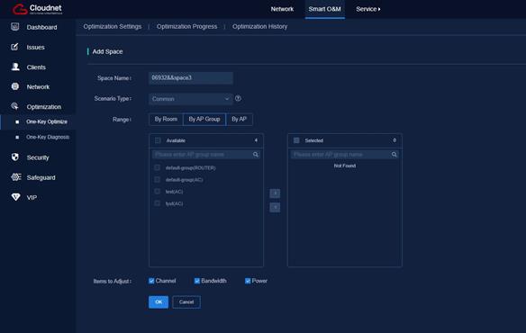
Task: Choose the By AP range button
Action: (x=240, y=119)
